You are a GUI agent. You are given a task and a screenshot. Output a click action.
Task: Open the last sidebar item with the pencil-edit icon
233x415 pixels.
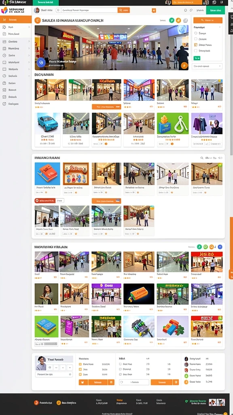[16, 104]
